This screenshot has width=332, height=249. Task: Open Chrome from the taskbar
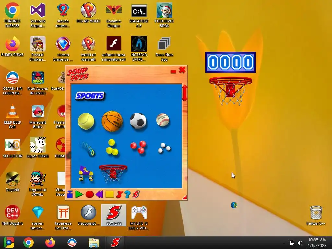pyautogui.click(x=29, y=243)
